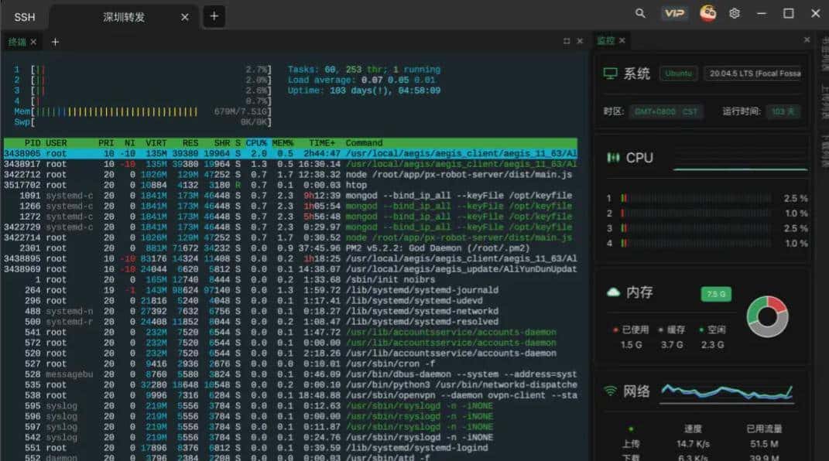Open a new session with the plus button
Screen dimensions: 829x461
coord(214,15)
